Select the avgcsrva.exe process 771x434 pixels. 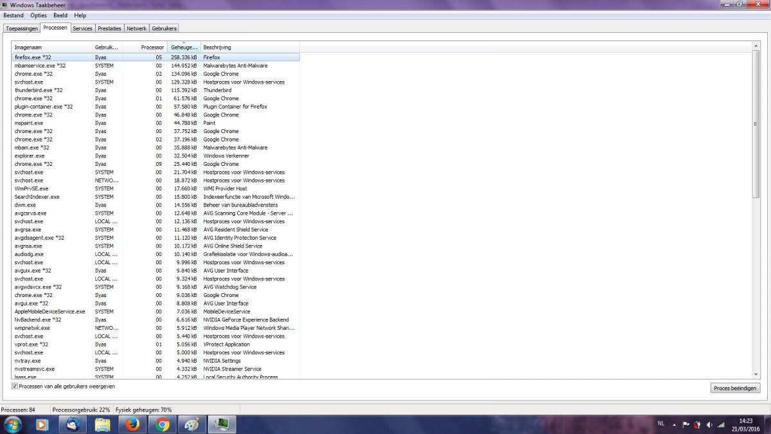(x=155, y=213)
